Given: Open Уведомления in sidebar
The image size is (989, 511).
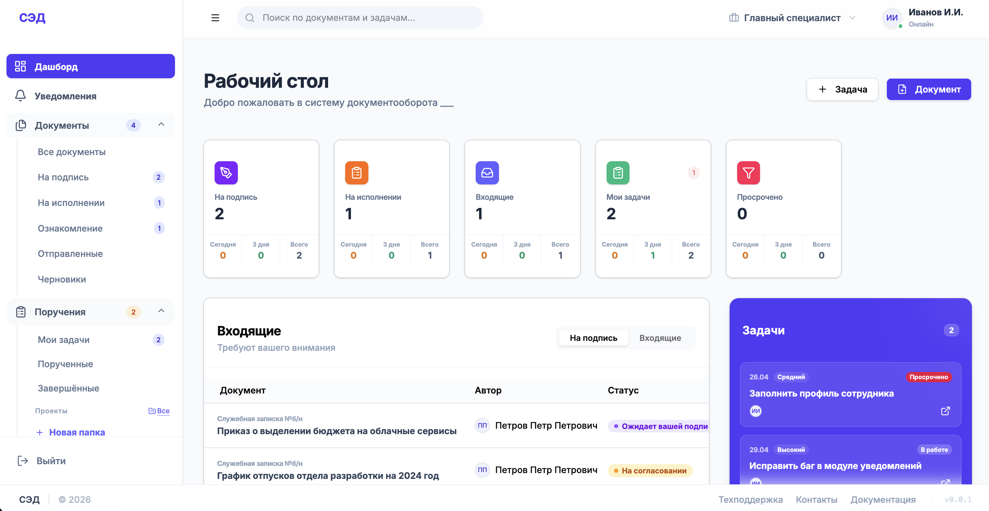Looking at the screenshot, I should point(91,96).
